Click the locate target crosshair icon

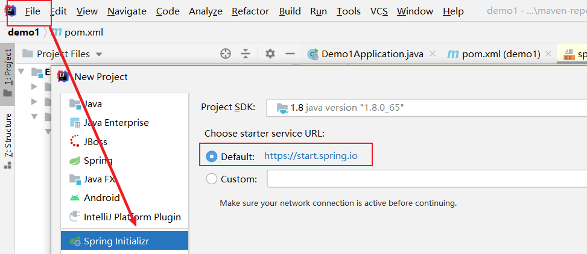click(226, 54)
